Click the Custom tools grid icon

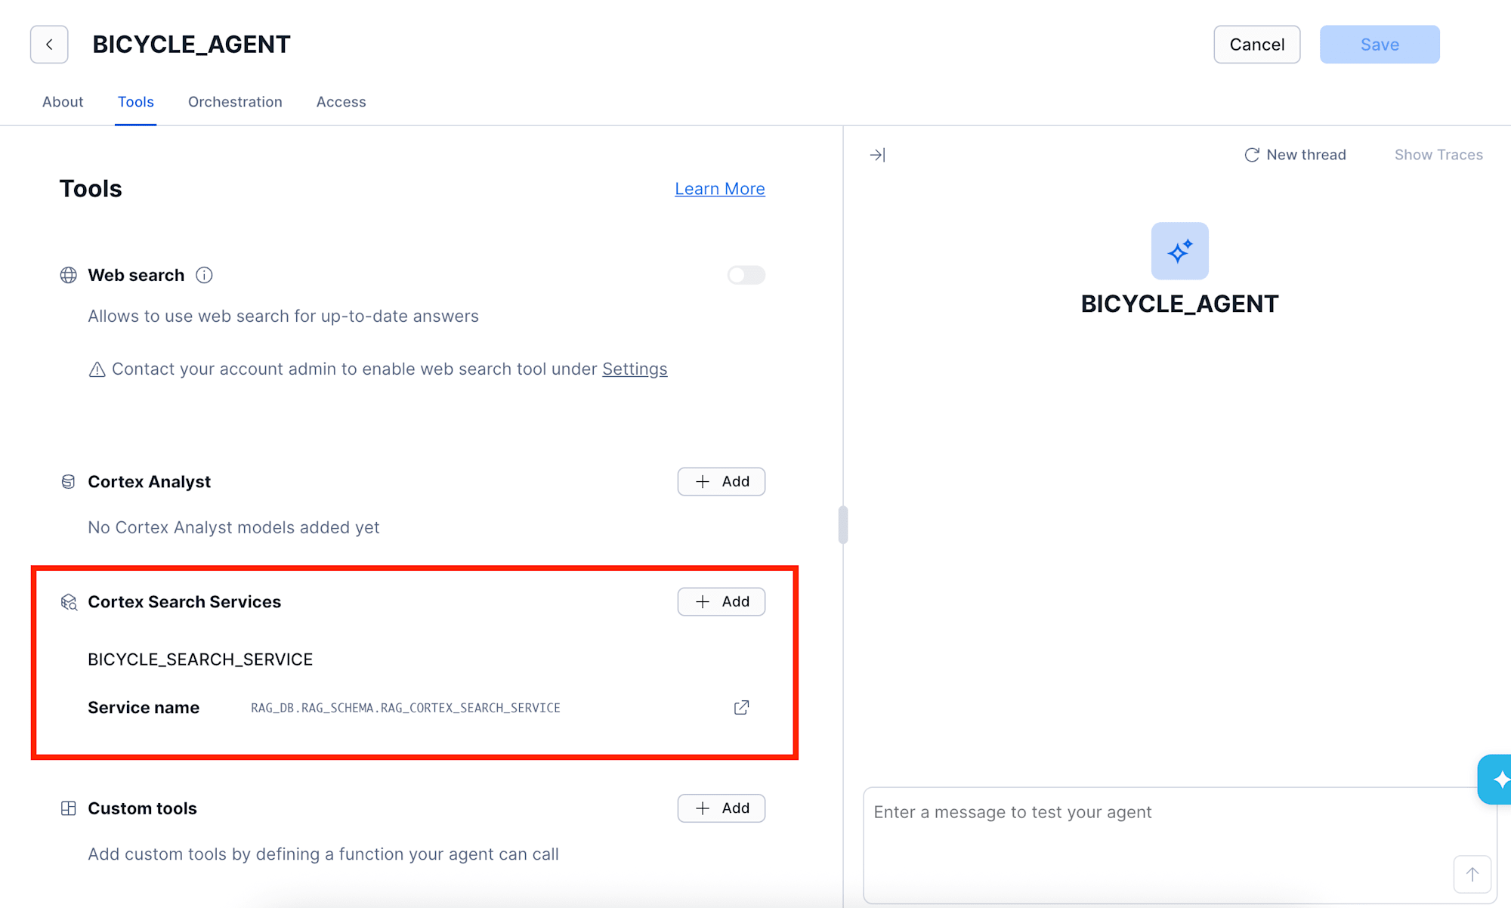[68, 808]
